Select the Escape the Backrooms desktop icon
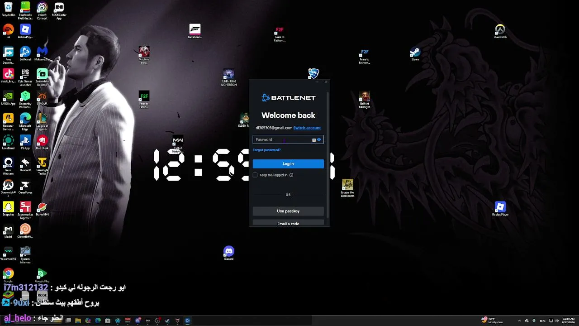Viewport: 579px width, 326px height. pyautogui.click(x=347, y=188)
